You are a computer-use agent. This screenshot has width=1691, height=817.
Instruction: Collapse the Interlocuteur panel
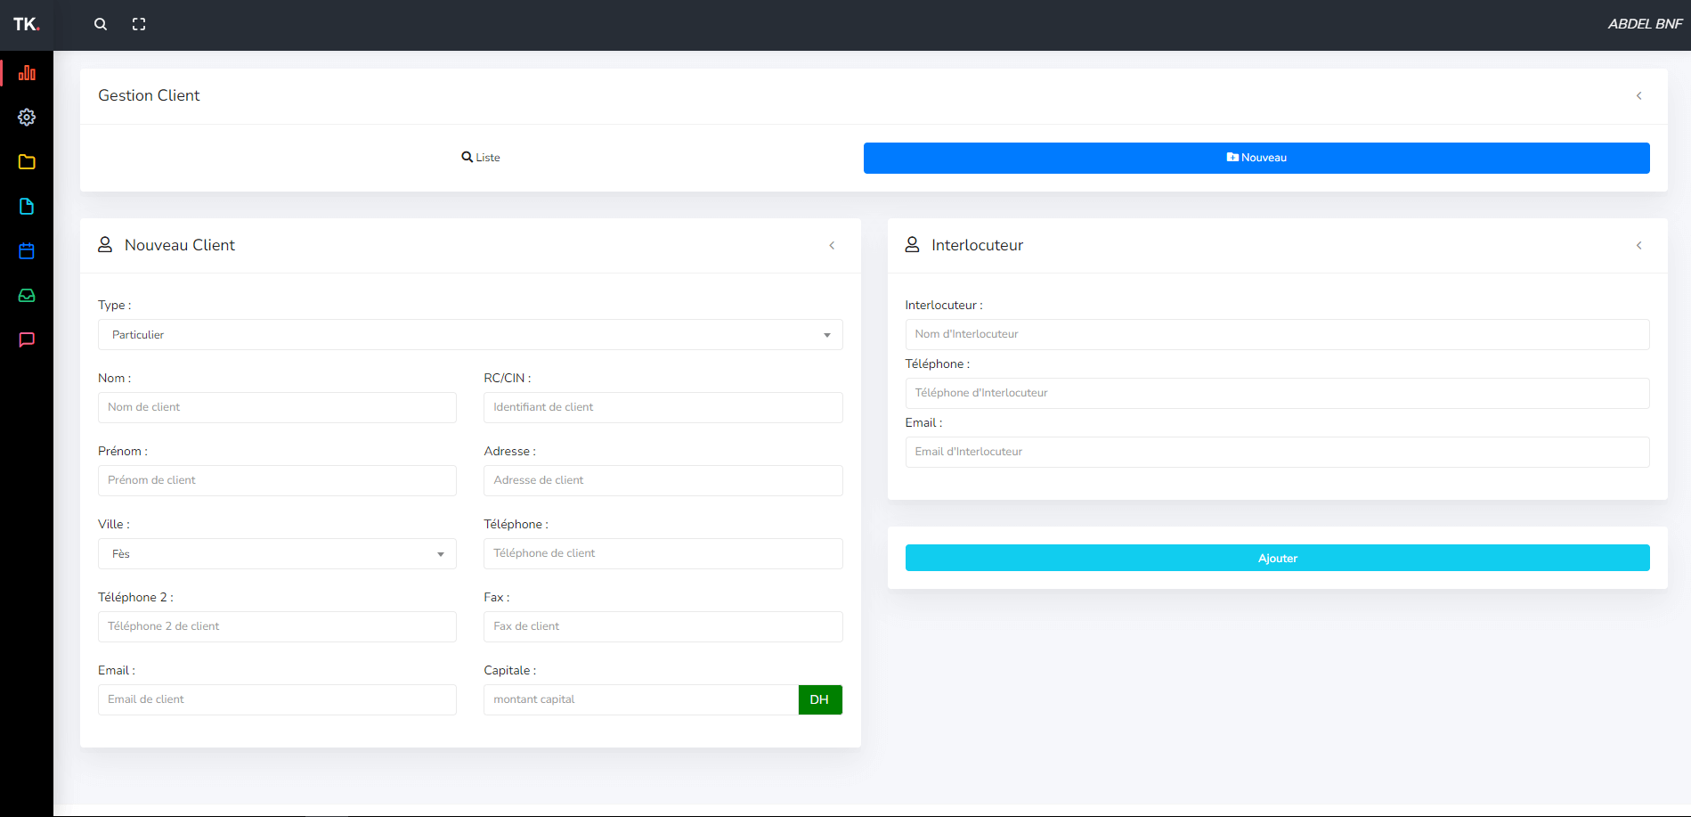(x=1638, y=245)
